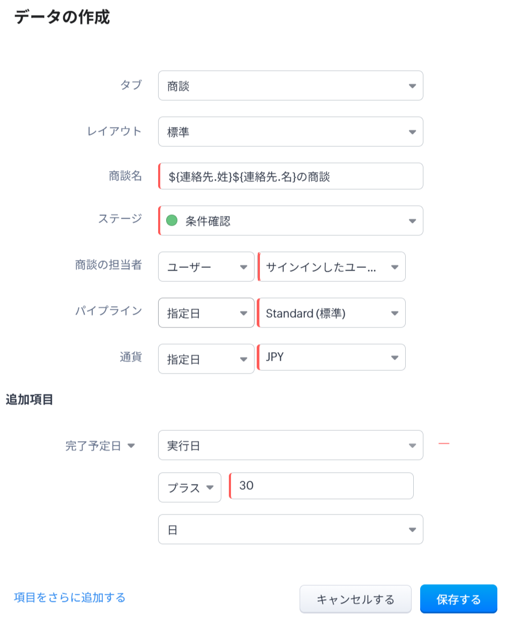Open the 実行日 date base dropdown
The width and height of the screenshot is (507, 619).
click(290, 445)
